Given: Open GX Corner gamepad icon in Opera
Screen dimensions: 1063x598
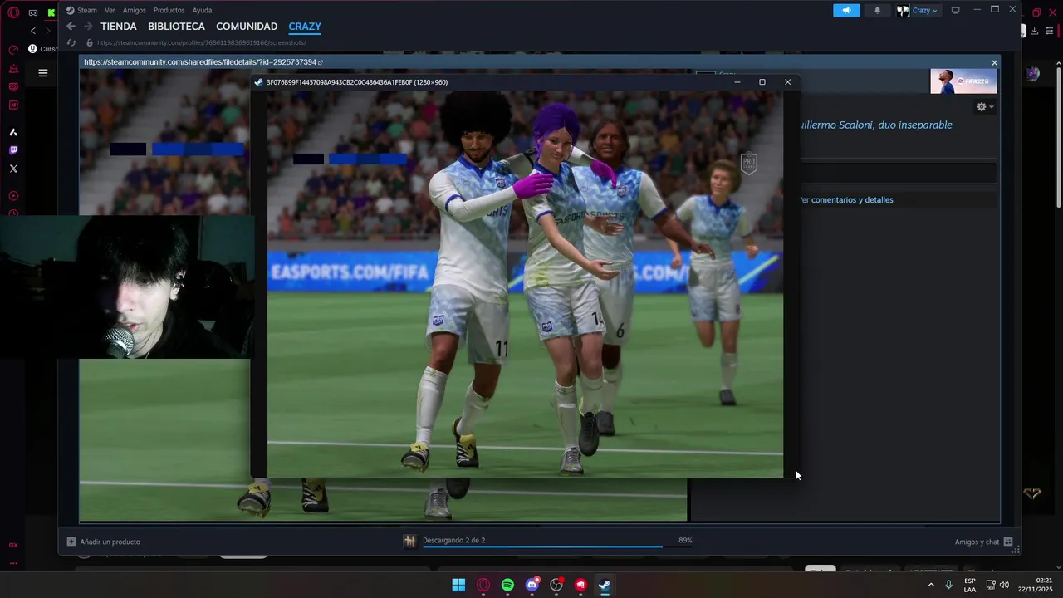Looking at the screenshot, I should click(32, 12).
